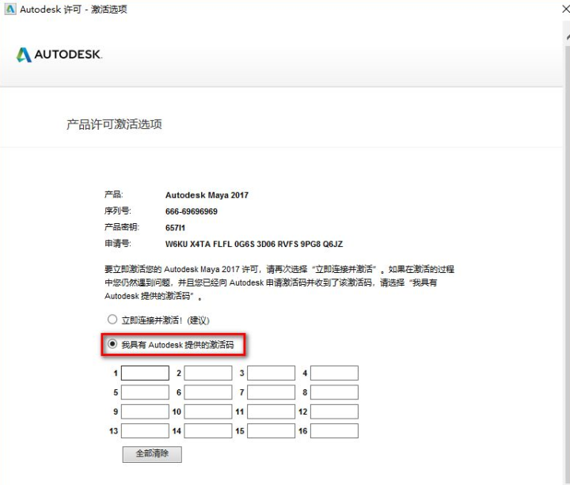The height and width of the screenshot is (485, 570).
Task: Focus activation code box number 5
Action: tap(145, 392)
